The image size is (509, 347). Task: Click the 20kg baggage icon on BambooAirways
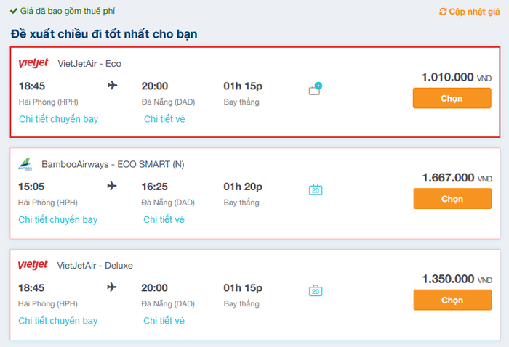click(315, 190)
